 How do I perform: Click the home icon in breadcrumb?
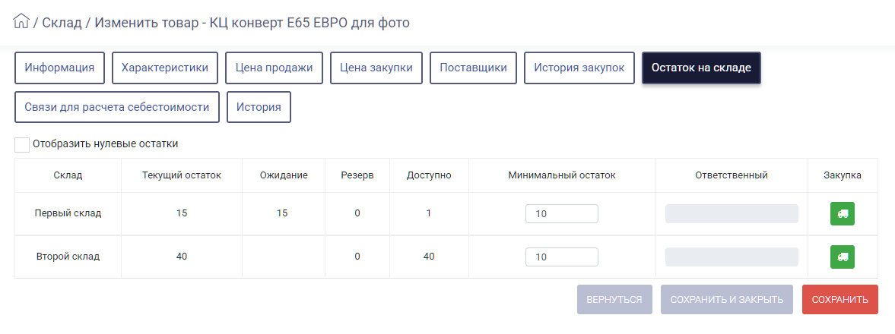(x=21, y=21)
